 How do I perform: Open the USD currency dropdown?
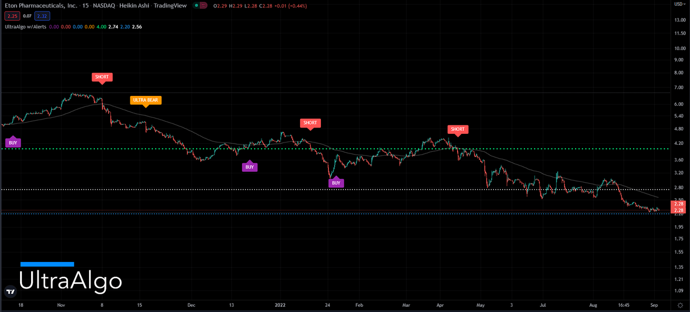point(678,5)
